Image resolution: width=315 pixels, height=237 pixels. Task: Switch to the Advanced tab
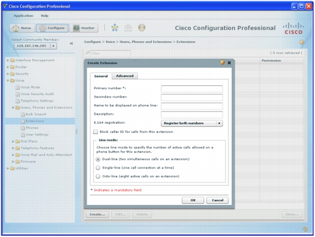click(125, 76)
